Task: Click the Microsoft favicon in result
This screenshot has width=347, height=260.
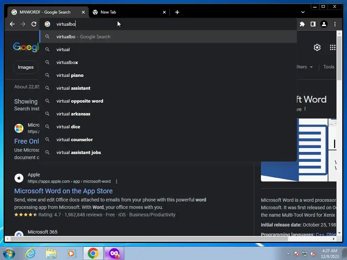Action: pos(19,128)
